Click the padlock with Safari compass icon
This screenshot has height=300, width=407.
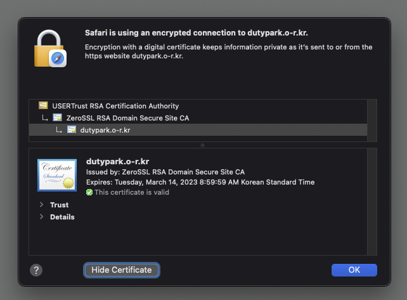[x=50, y=49]
